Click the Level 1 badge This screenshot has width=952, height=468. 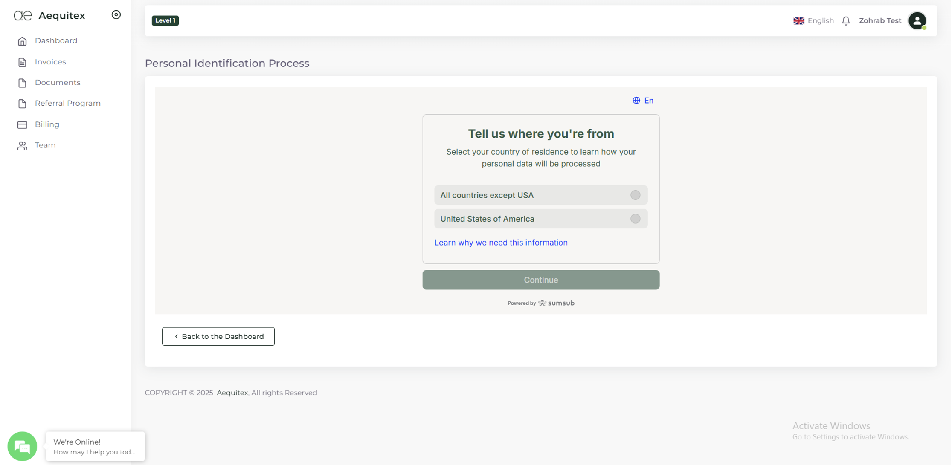coord(165,20)
